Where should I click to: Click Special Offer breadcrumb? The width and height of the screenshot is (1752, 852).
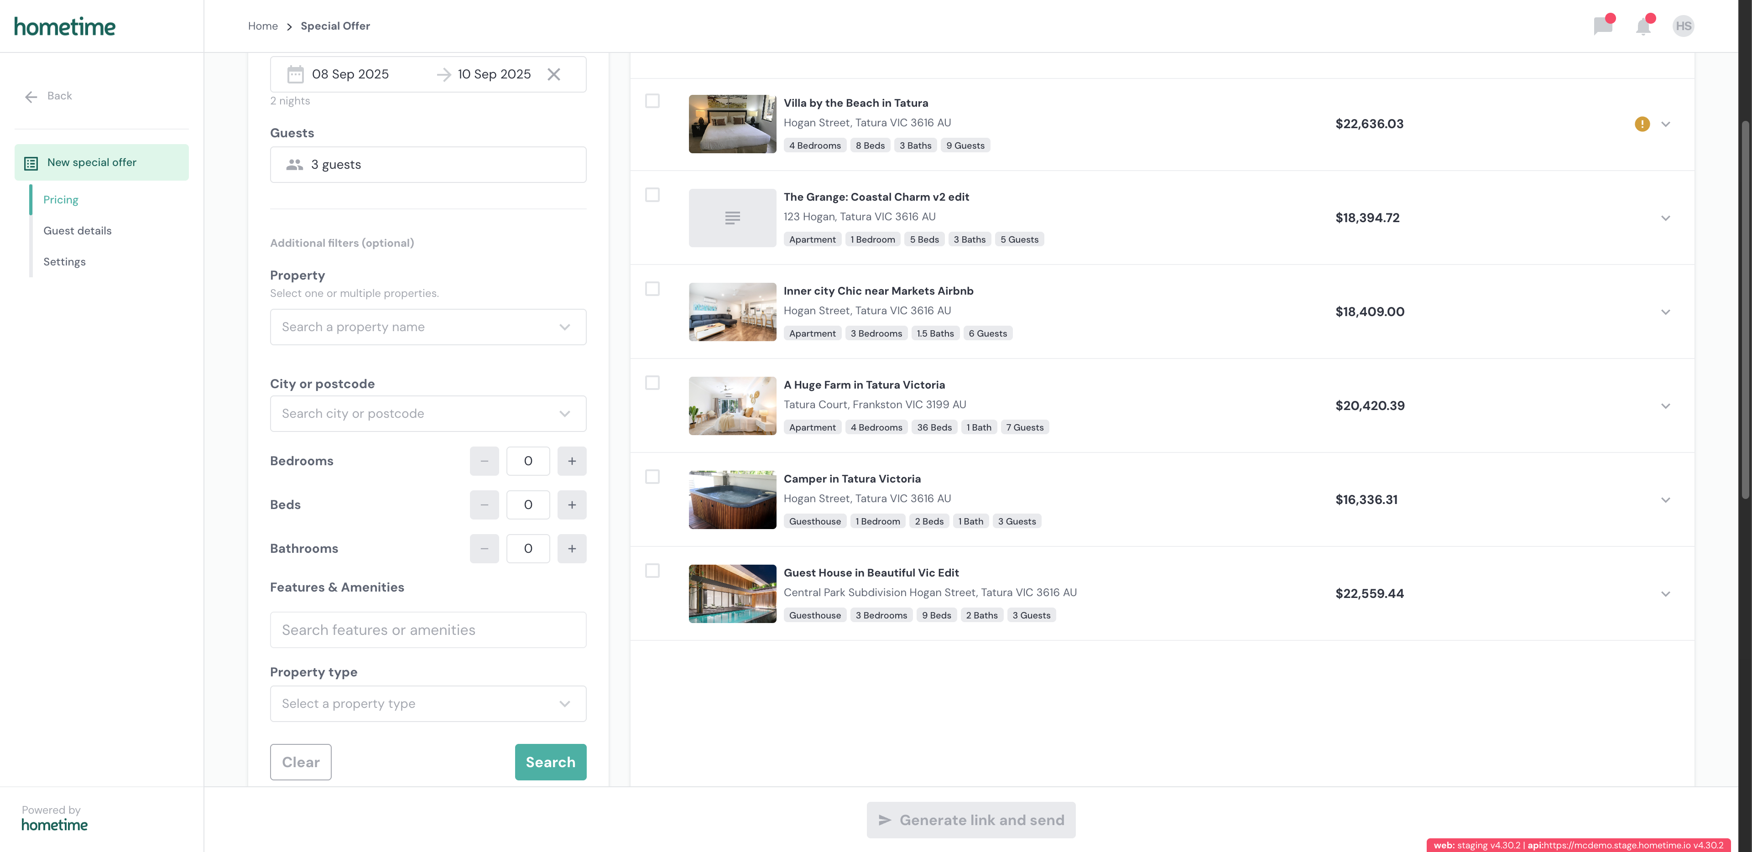pyautogui.click(x=335, y=26)
